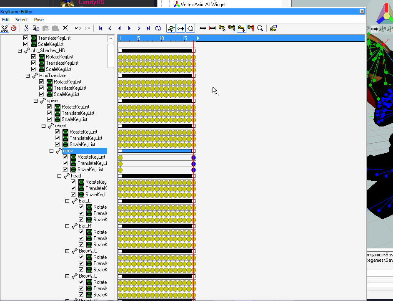The width and height of the screenshot is (393, 301).
Task: Click the skull and crossbones toolbar icon
Action: (x=5, y=28)
